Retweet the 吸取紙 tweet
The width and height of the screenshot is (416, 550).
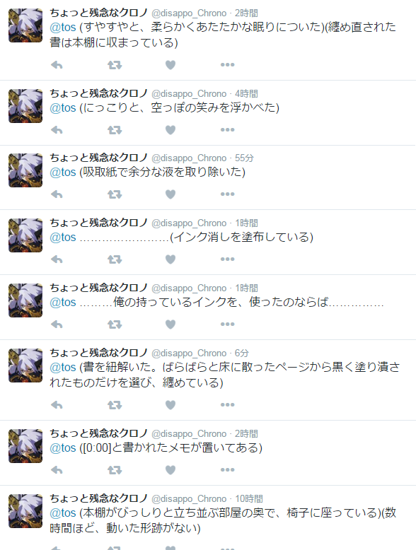(x=115, y=194)
